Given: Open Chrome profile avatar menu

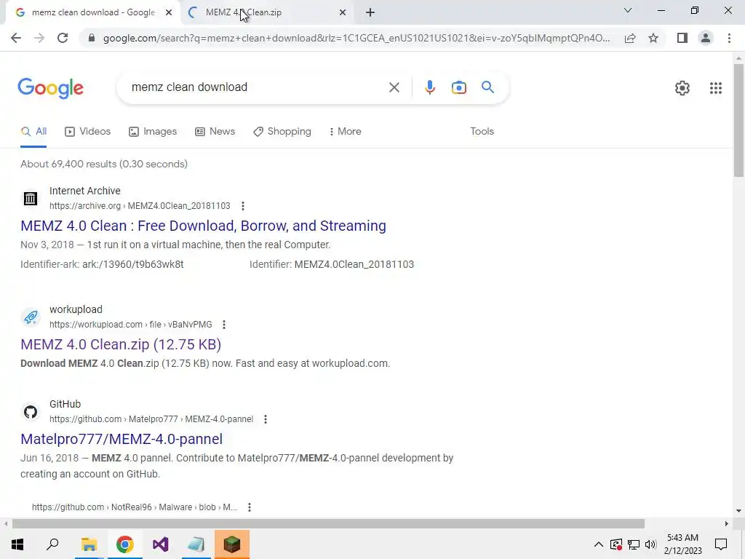Looking at the screenshot, I should [x=706, y=38].
